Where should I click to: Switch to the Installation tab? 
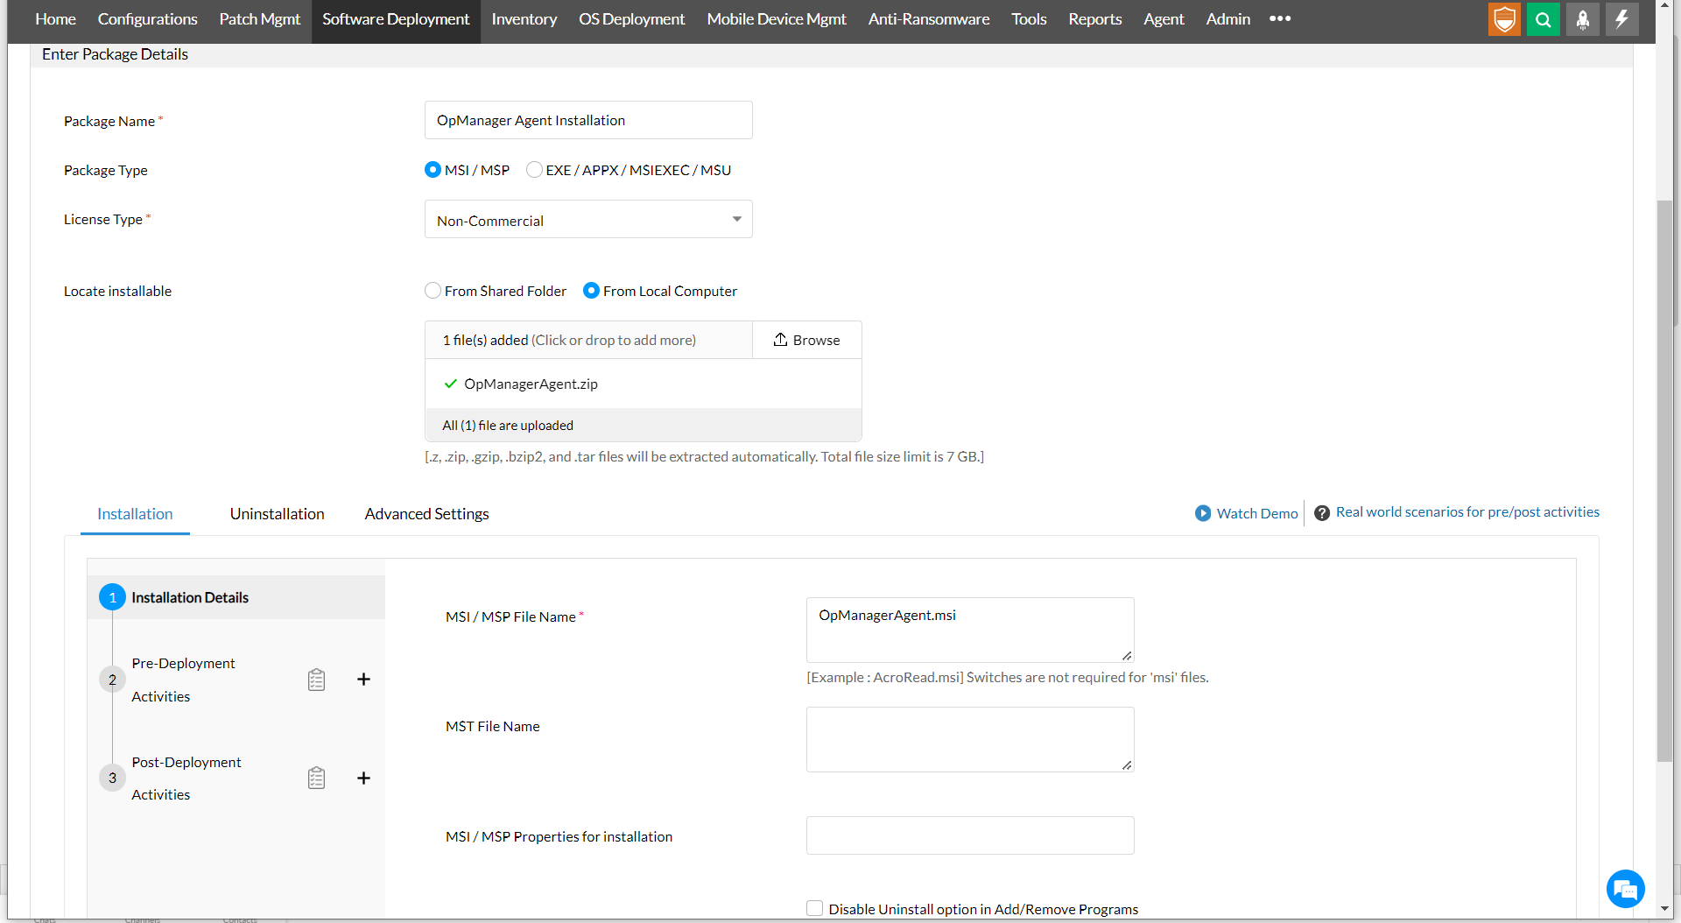pyautogui.click(x=135, y=514)
